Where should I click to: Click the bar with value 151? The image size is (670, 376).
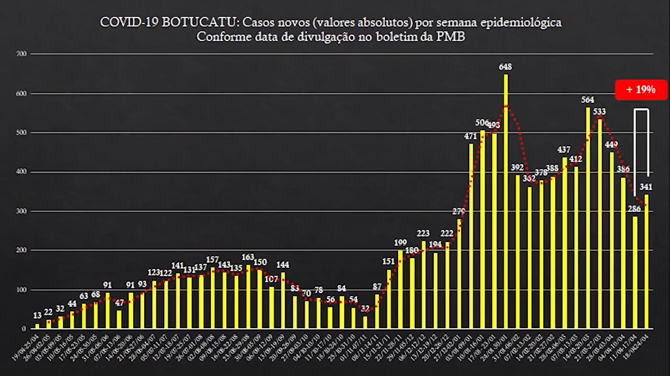(389, 299)
